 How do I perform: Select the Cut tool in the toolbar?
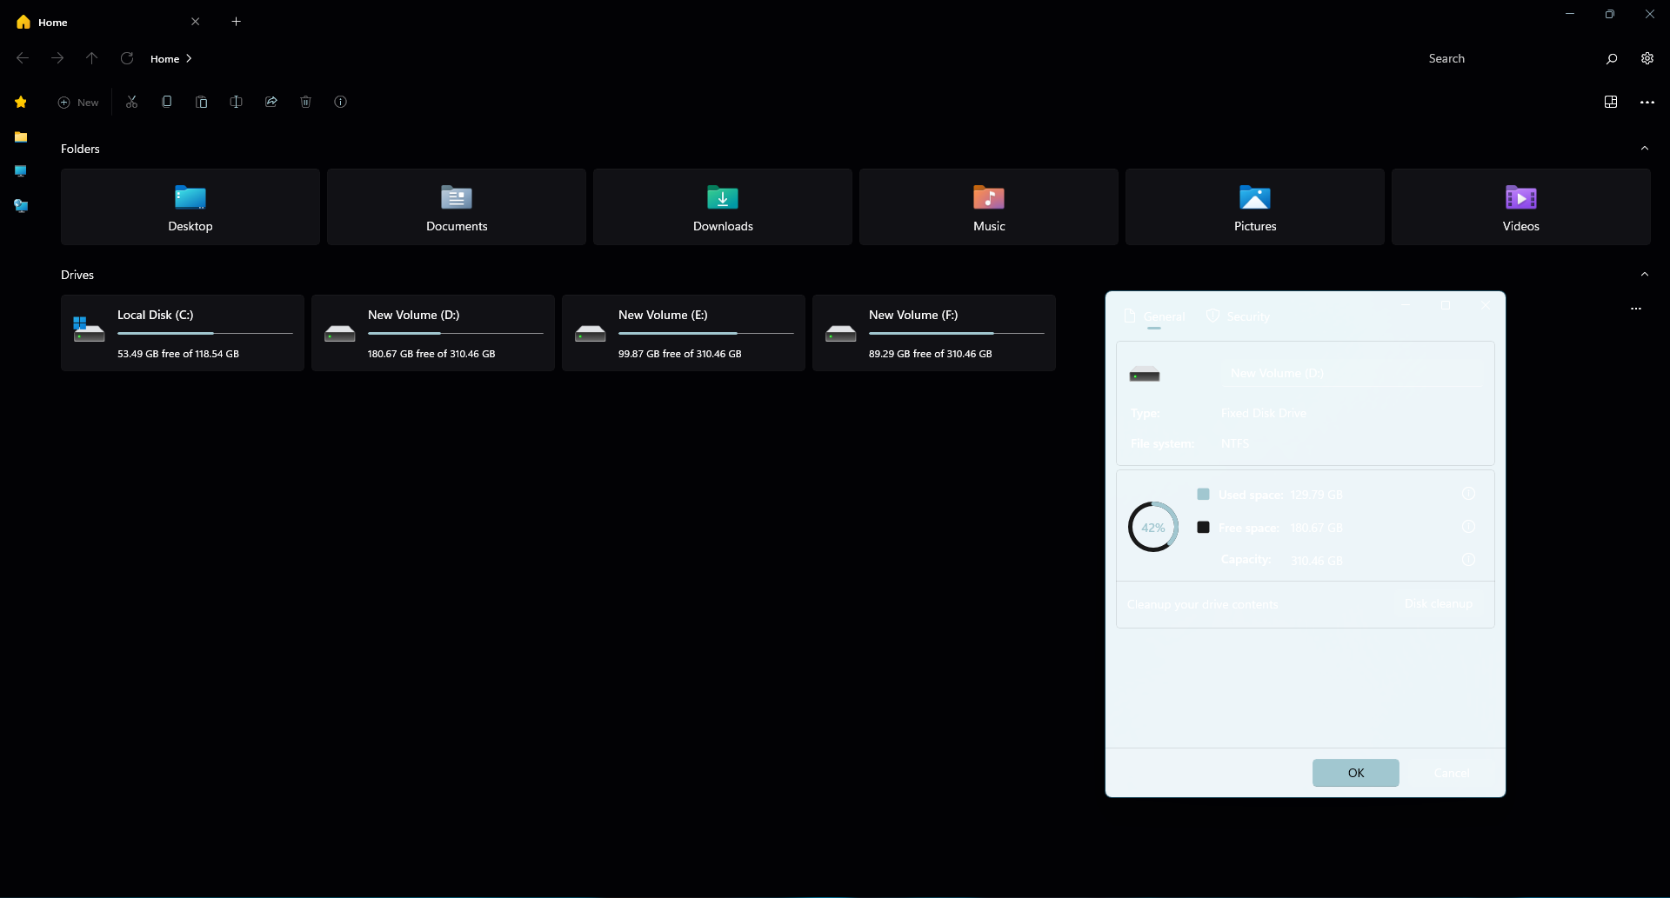[131, 102]
